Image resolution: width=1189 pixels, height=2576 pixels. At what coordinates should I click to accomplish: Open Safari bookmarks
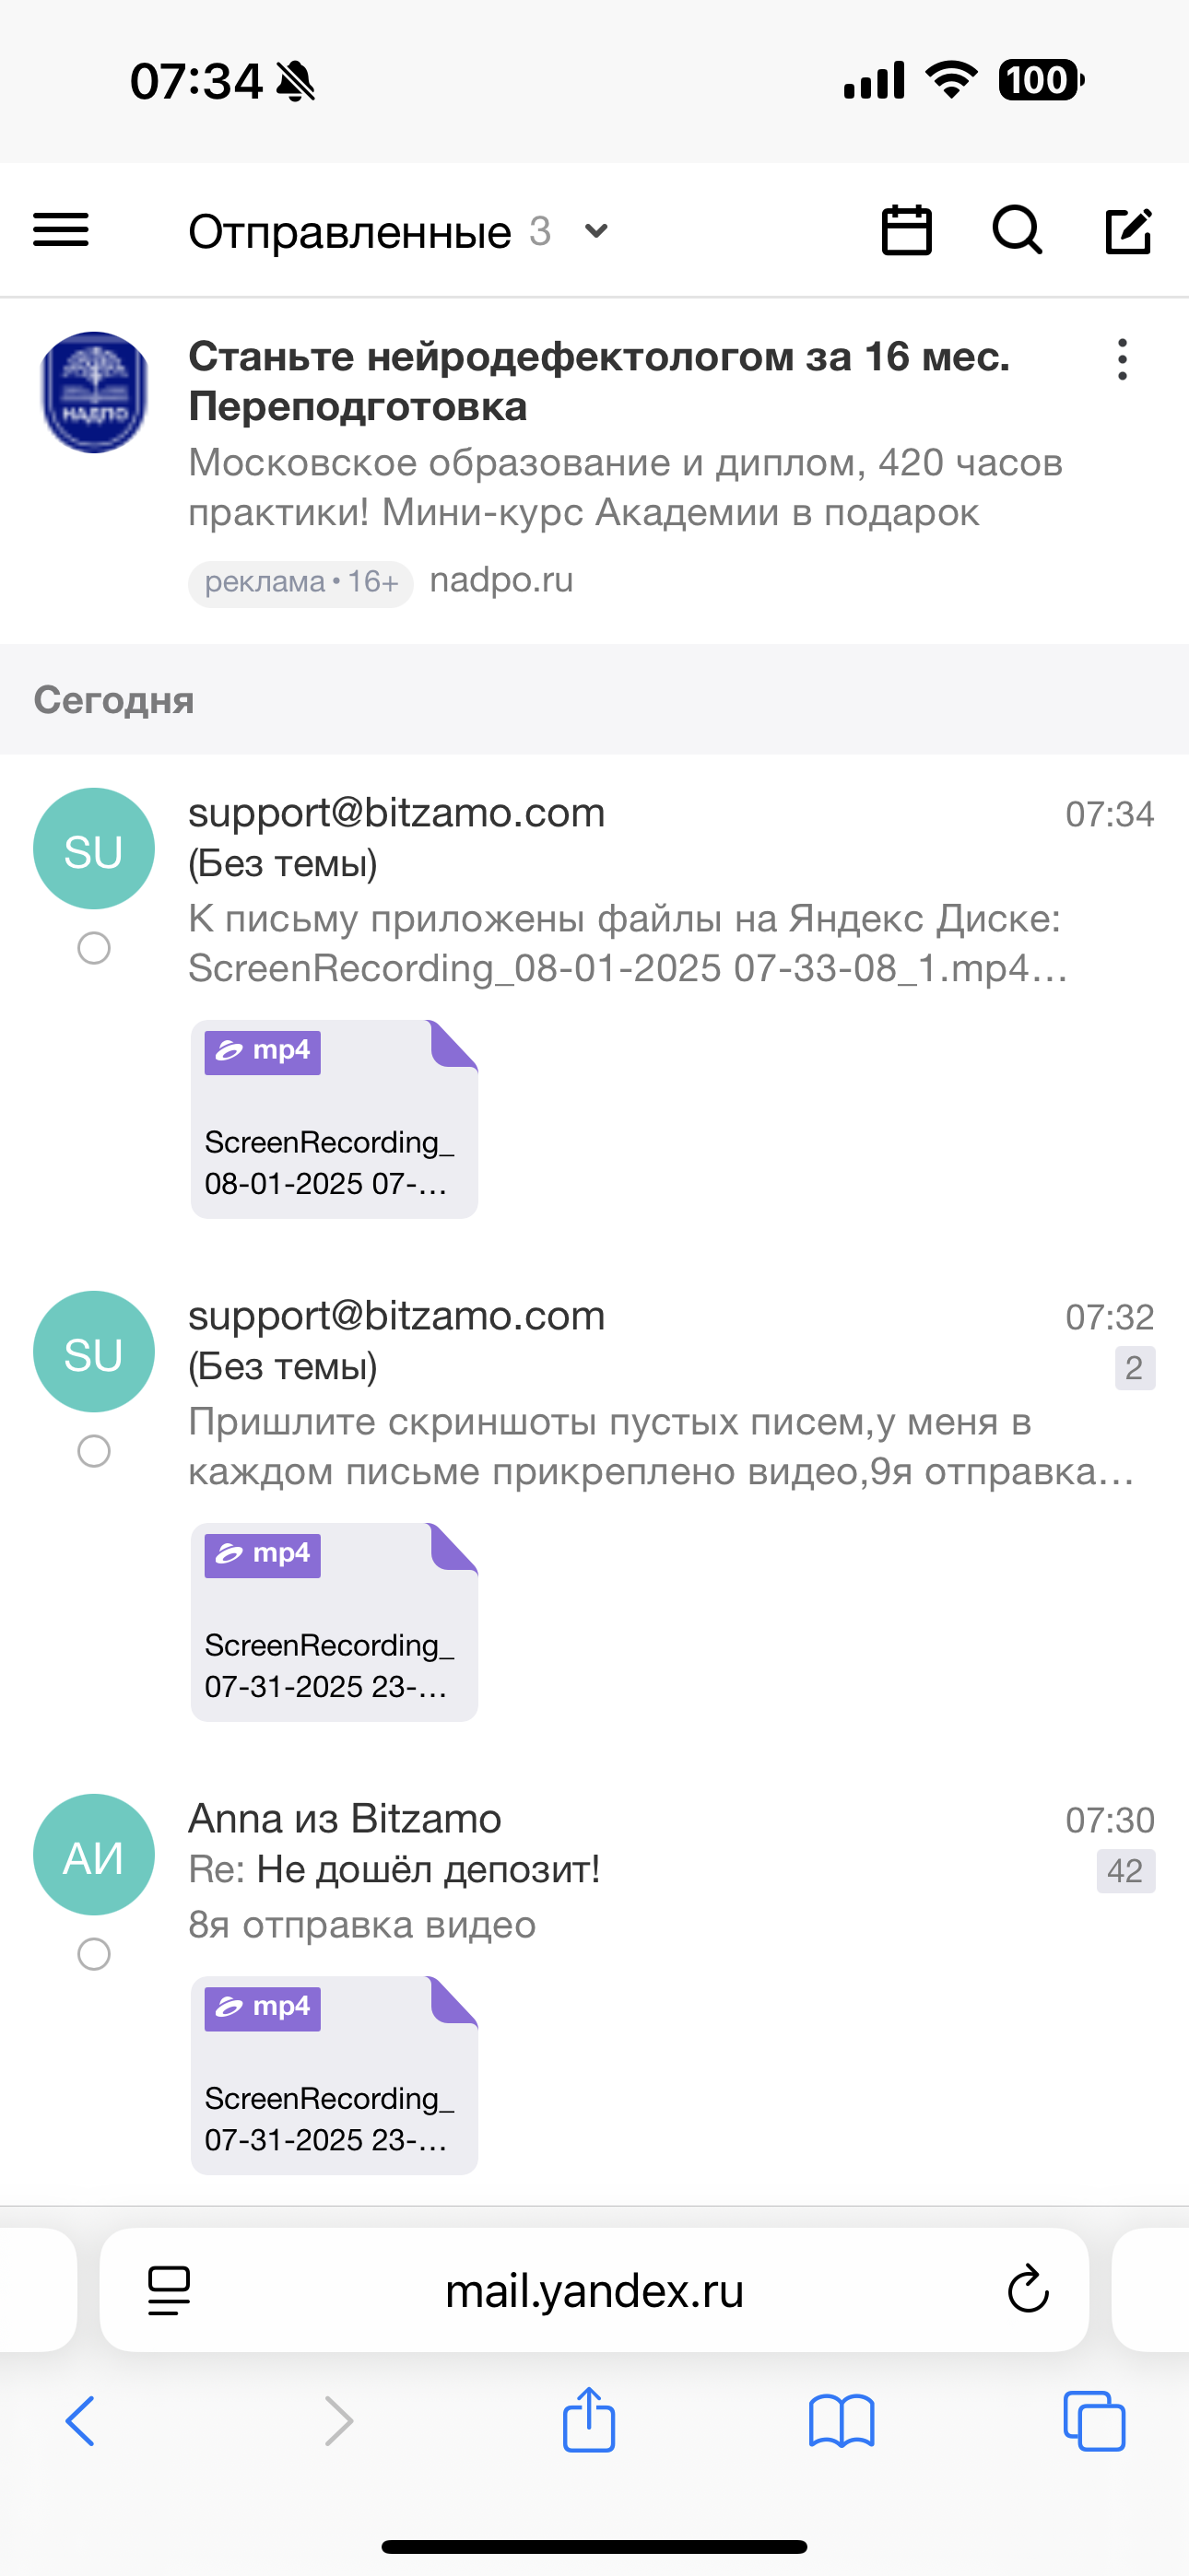(841, 2421)
